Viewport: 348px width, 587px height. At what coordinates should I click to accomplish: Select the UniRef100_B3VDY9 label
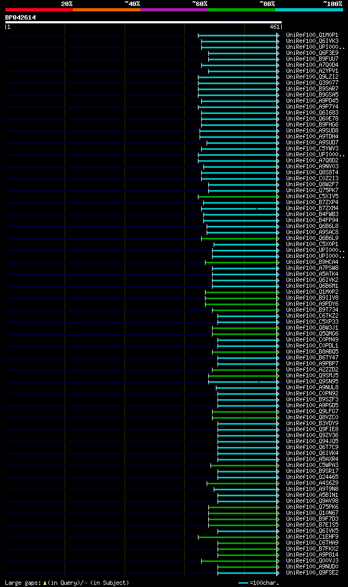(312, 424)
